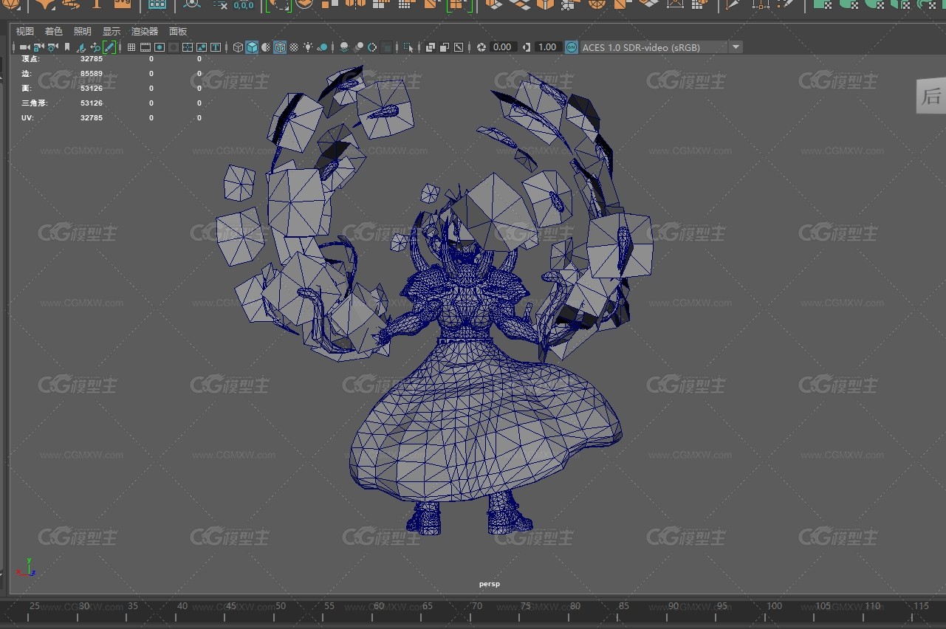
Task: Select Smooth Shade All cube icon
Action: 252,47
